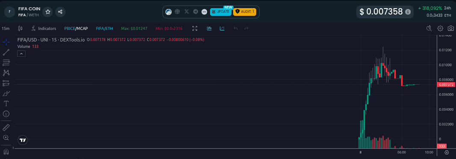Viewport: 456px width, 159px height.
Task: Open chart settings gear
Action: click(x=440, y=29)
